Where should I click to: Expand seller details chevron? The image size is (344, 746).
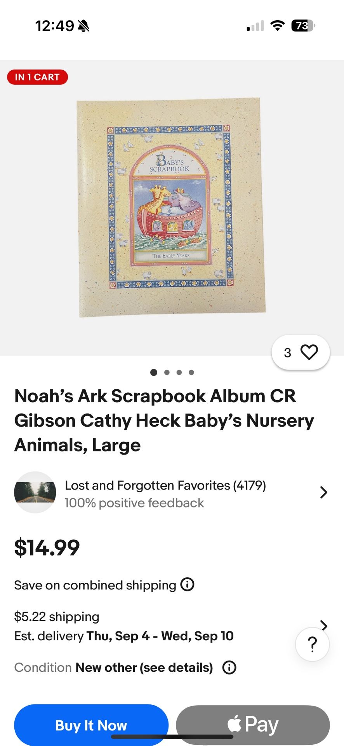click(323, 492)
